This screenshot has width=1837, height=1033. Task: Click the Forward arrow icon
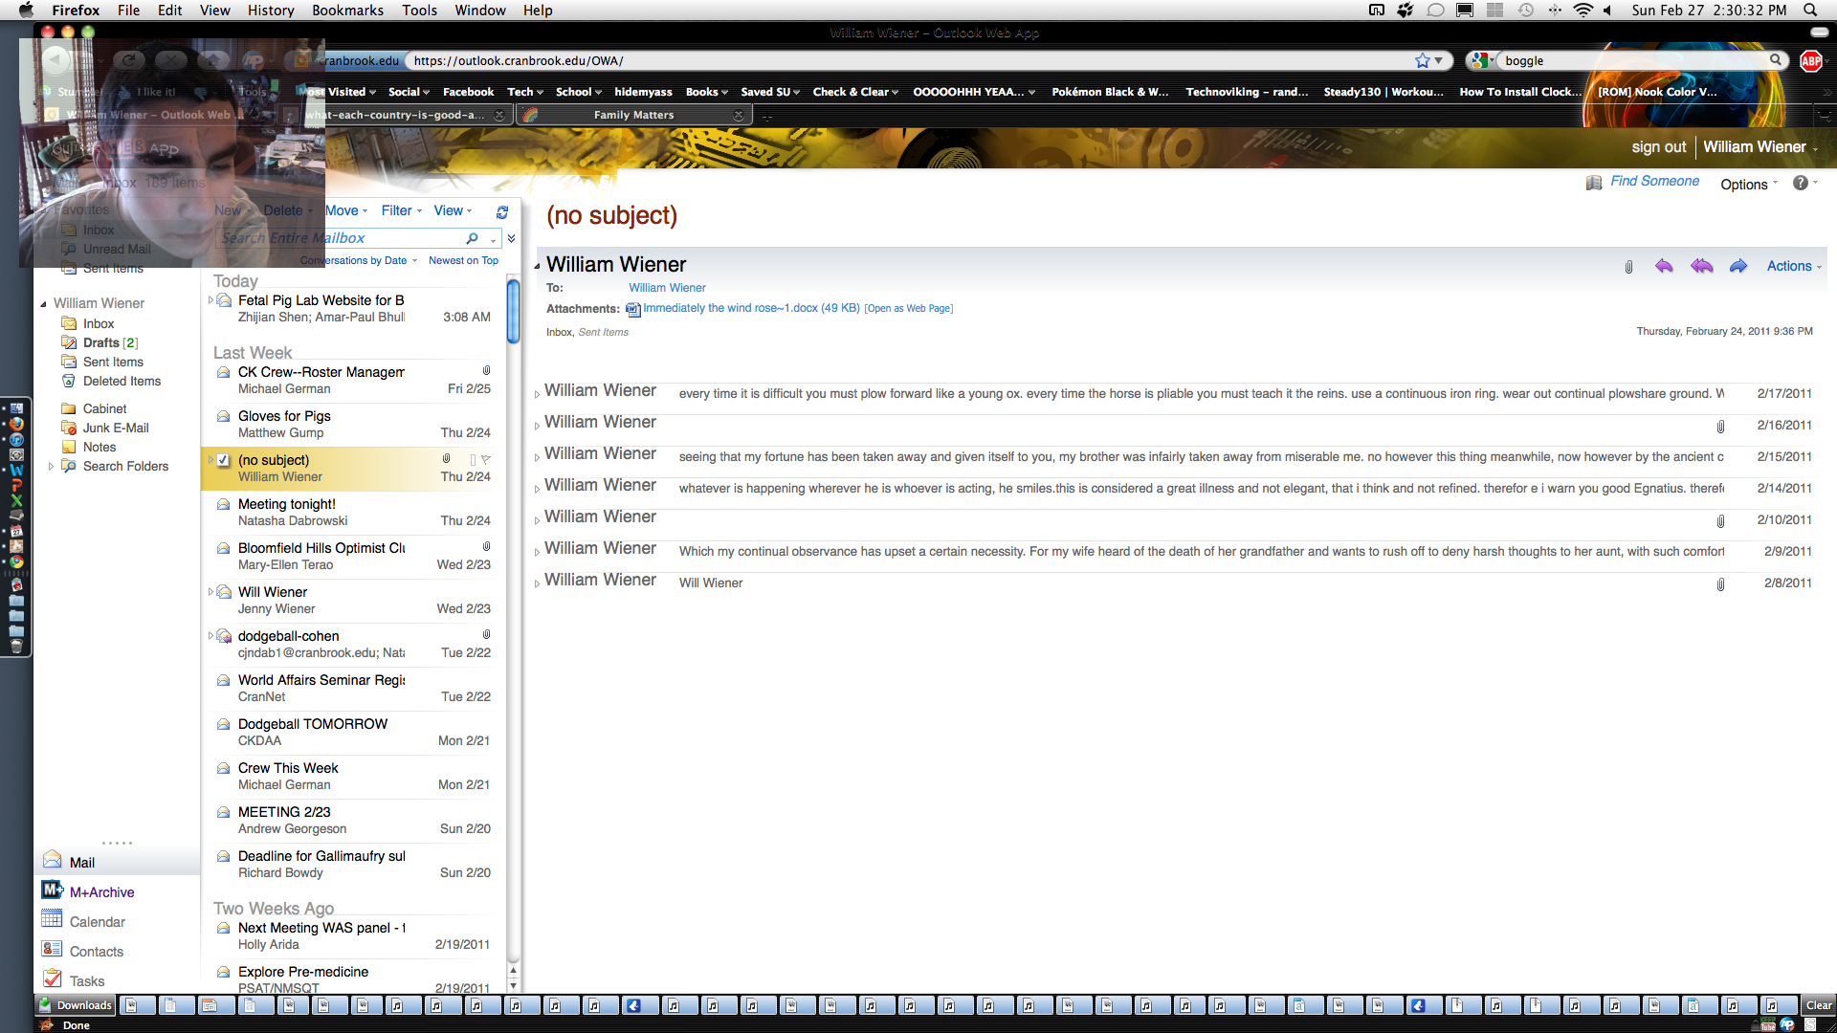[x=1738, y=266]
